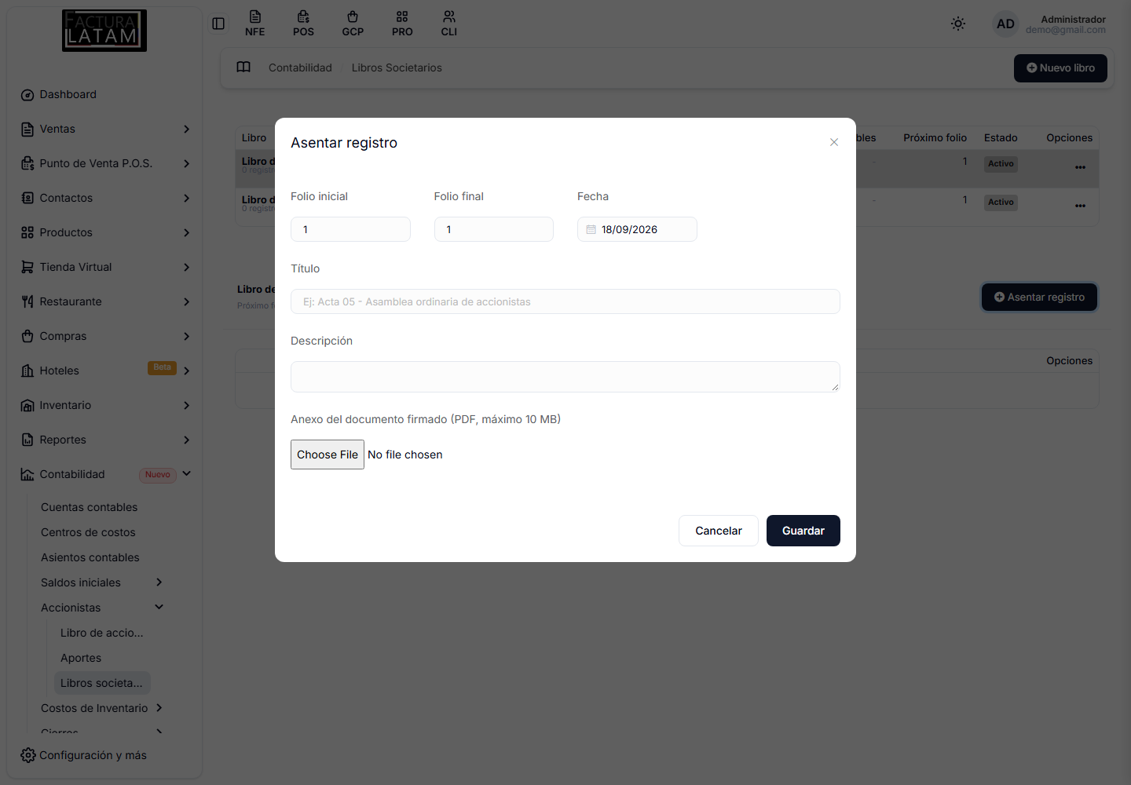Collapse the Accionistas submenu
Image resolution: width=1131 pixels, height=785 pixels.
159,607
